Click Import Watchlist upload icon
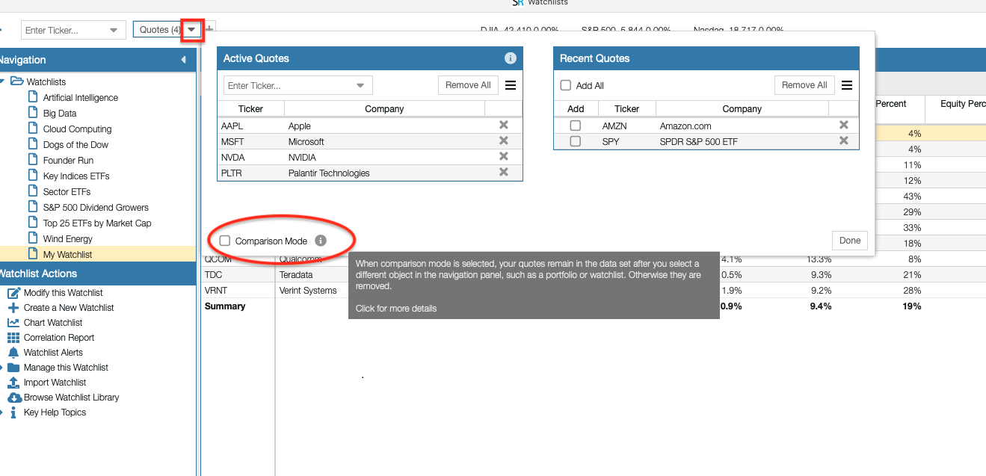 (13, 383)
